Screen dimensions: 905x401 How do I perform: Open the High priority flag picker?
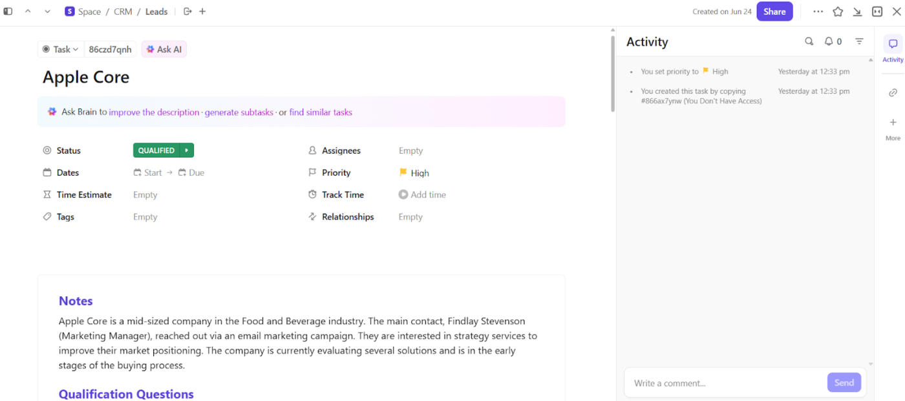point(414,173)
